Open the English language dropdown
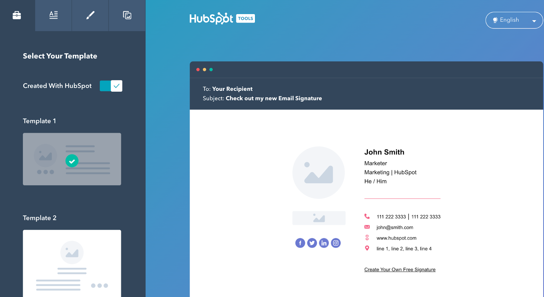This screenshot has width=544, height=297. coord(514,20)
